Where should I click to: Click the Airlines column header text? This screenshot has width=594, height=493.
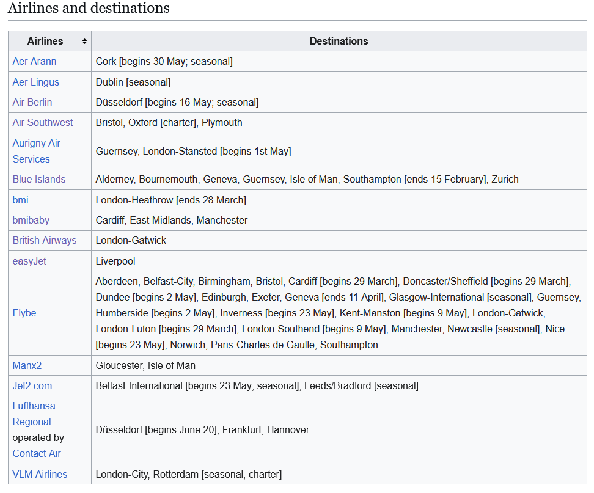pos(45,42)
